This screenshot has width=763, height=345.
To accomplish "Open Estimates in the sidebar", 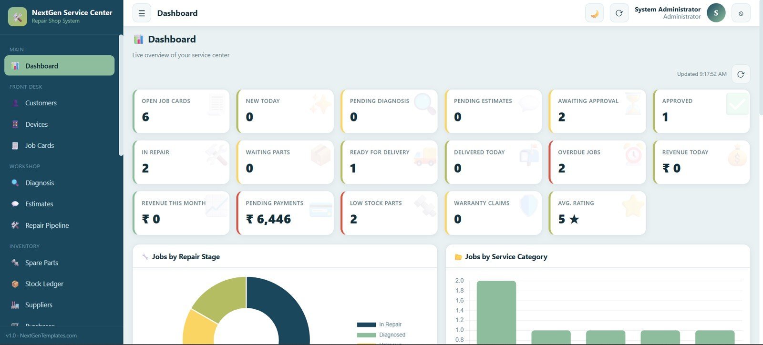I will 59,204.
